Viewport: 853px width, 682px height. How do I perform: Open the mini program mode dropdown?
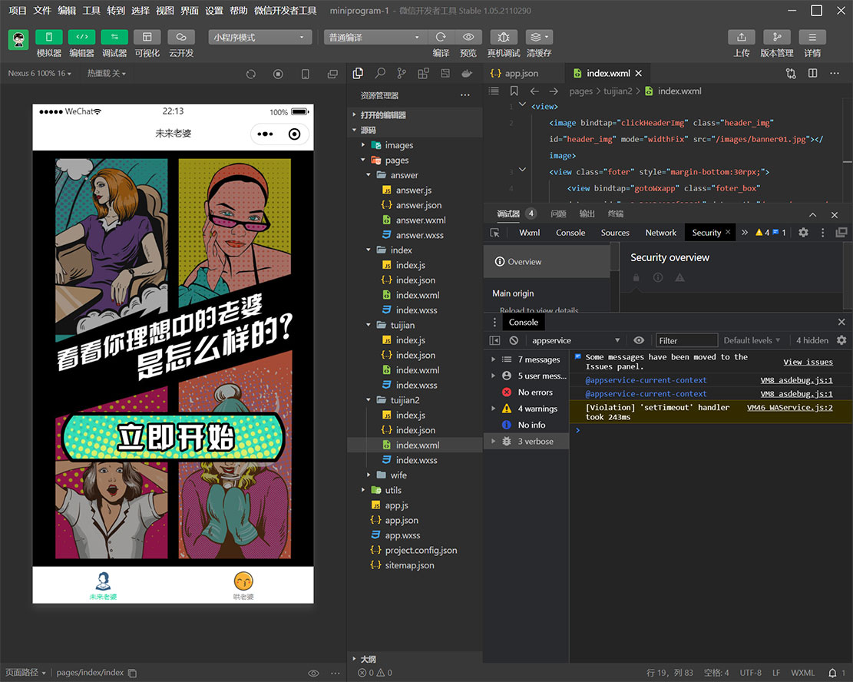click(x=260, y=38)
